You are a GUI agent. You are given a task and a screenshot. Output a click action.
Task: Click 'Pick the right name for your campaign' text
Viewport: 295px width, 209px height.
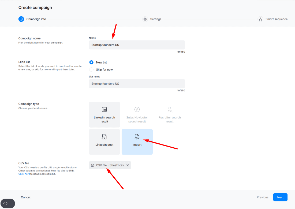point(41,43)
